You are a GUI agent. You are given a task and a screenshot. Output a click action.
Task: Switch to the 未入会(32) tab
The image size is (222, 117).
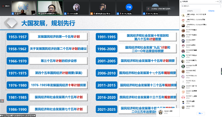[211, 10]
